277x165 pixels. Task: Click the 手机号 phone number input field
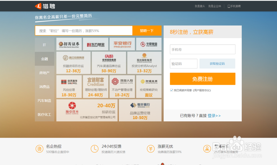tap(202, 49)
